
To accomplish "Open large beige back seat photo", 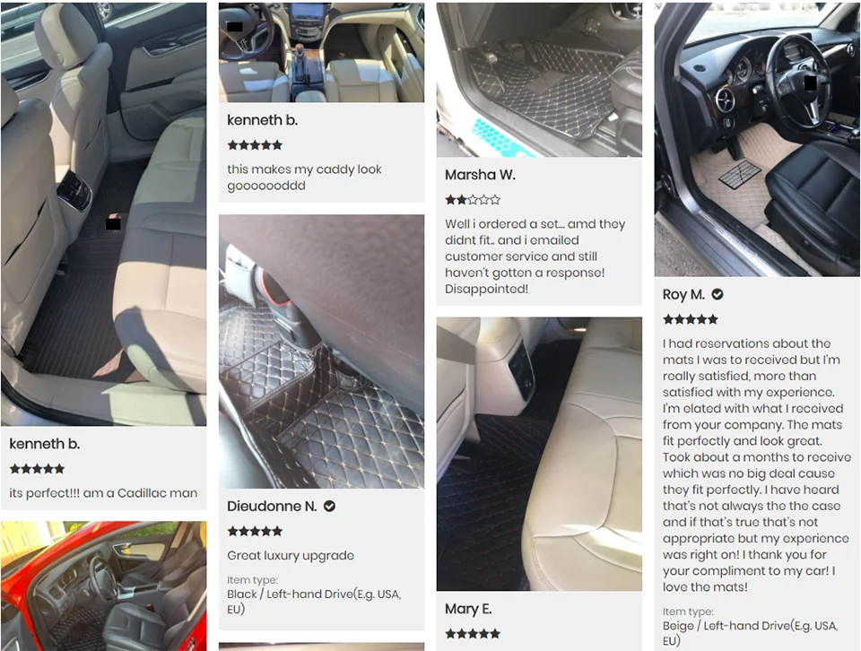I will point(104,214).
